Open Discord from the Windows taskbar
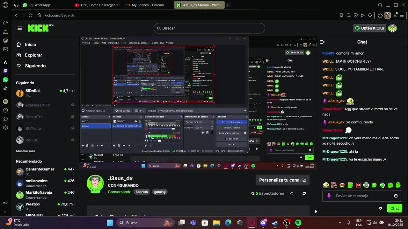This screenshot has width=408, height=229. (x=263, y=223)
